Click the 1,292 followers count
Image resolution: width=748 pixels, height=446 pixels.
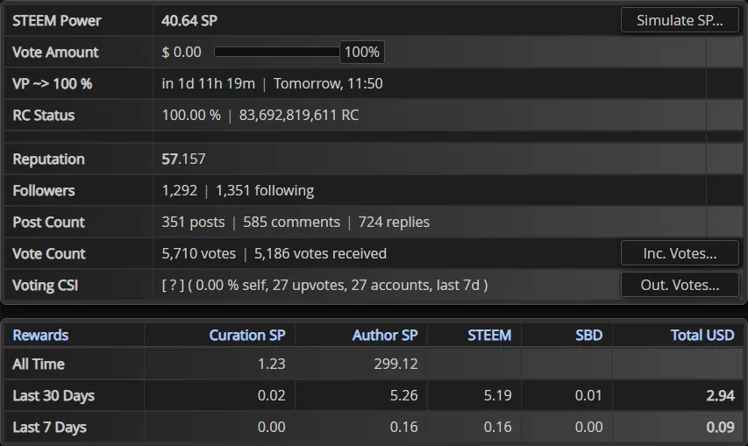[180, 190]
